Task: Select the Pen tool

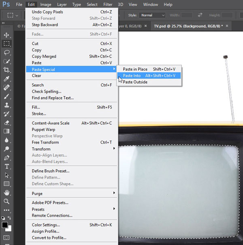Action: pos(6,158)
